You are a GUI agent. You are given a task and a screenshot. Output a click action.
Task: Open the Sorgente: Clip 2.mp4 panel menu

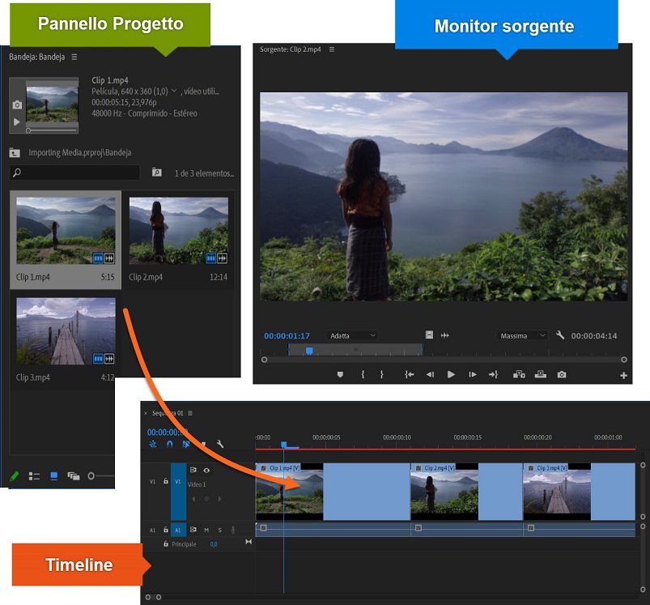pos(332,49)
